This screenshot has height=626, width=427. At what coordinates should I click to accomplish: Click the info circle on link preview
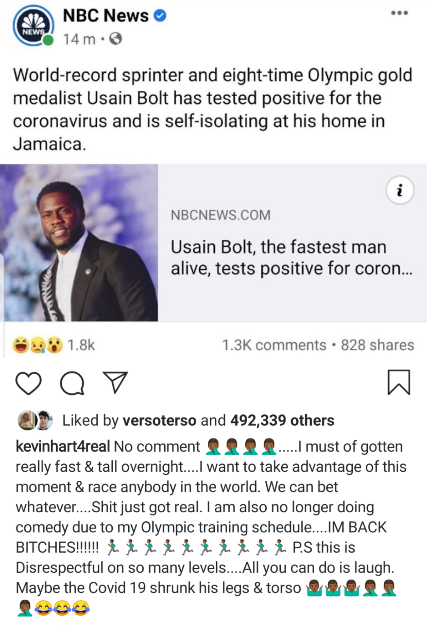point(400,190)
